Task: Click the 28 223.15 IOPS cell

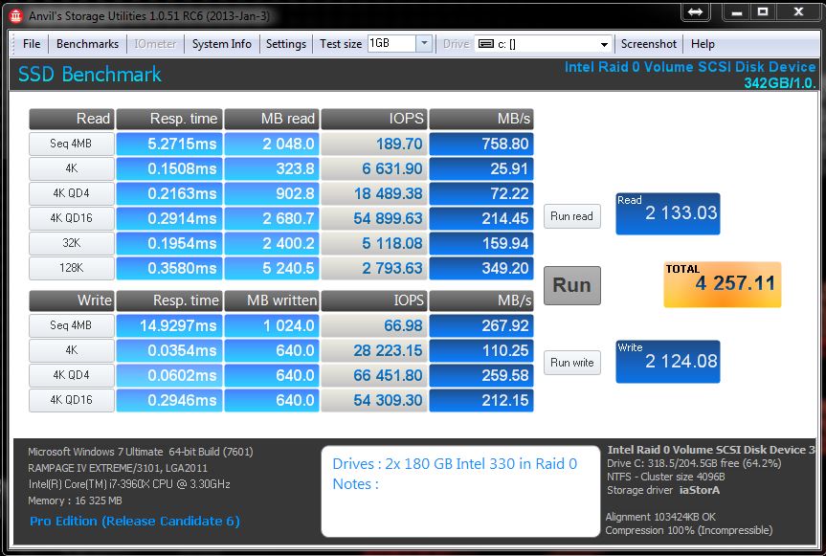Action: [374, 350]
